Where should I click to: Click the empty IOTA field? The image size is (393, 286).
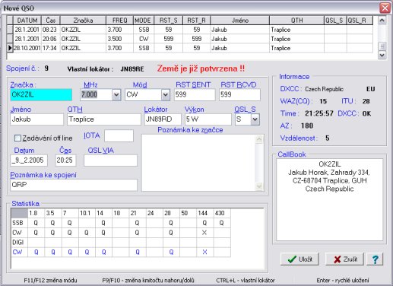pyautogui.click(x=119, y=136)
